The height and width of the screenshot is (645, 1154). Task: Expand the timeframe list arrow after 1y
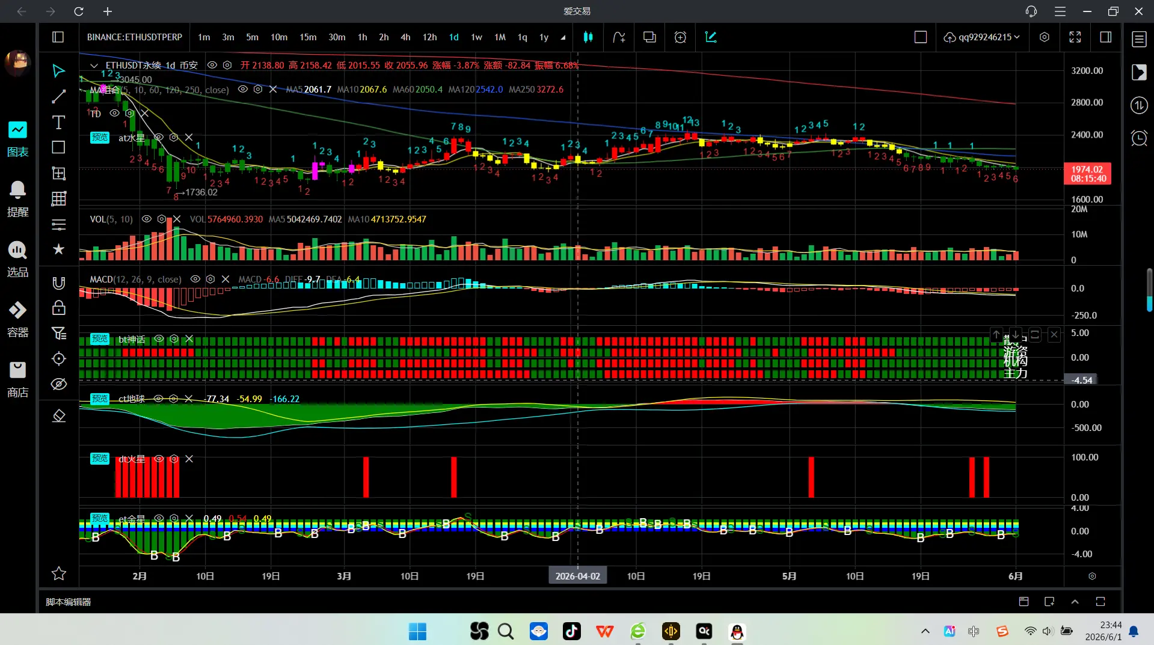[563, 37]
